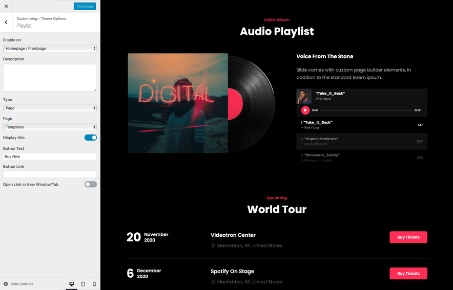Screen dimensions: 453x290
Task: Click the "Latest Album" subtitle
Action: pos(277,19)
